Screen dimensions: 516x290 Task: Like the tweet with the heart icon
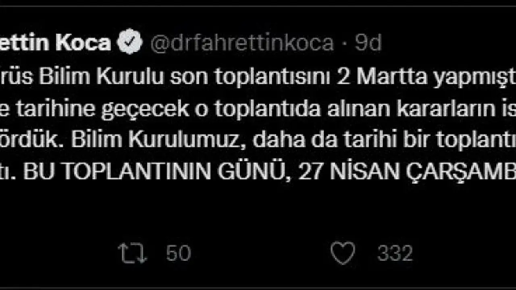(343, 253)
